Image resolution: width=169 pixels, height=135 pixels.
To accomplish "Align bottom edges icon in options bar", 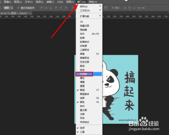I will click(x=50, y=8).
